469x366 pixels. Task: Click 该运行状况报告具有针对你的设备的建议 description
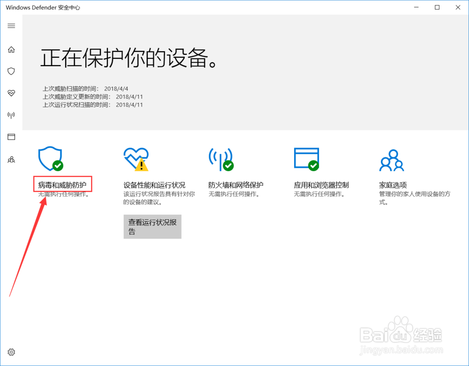(159, 198)
